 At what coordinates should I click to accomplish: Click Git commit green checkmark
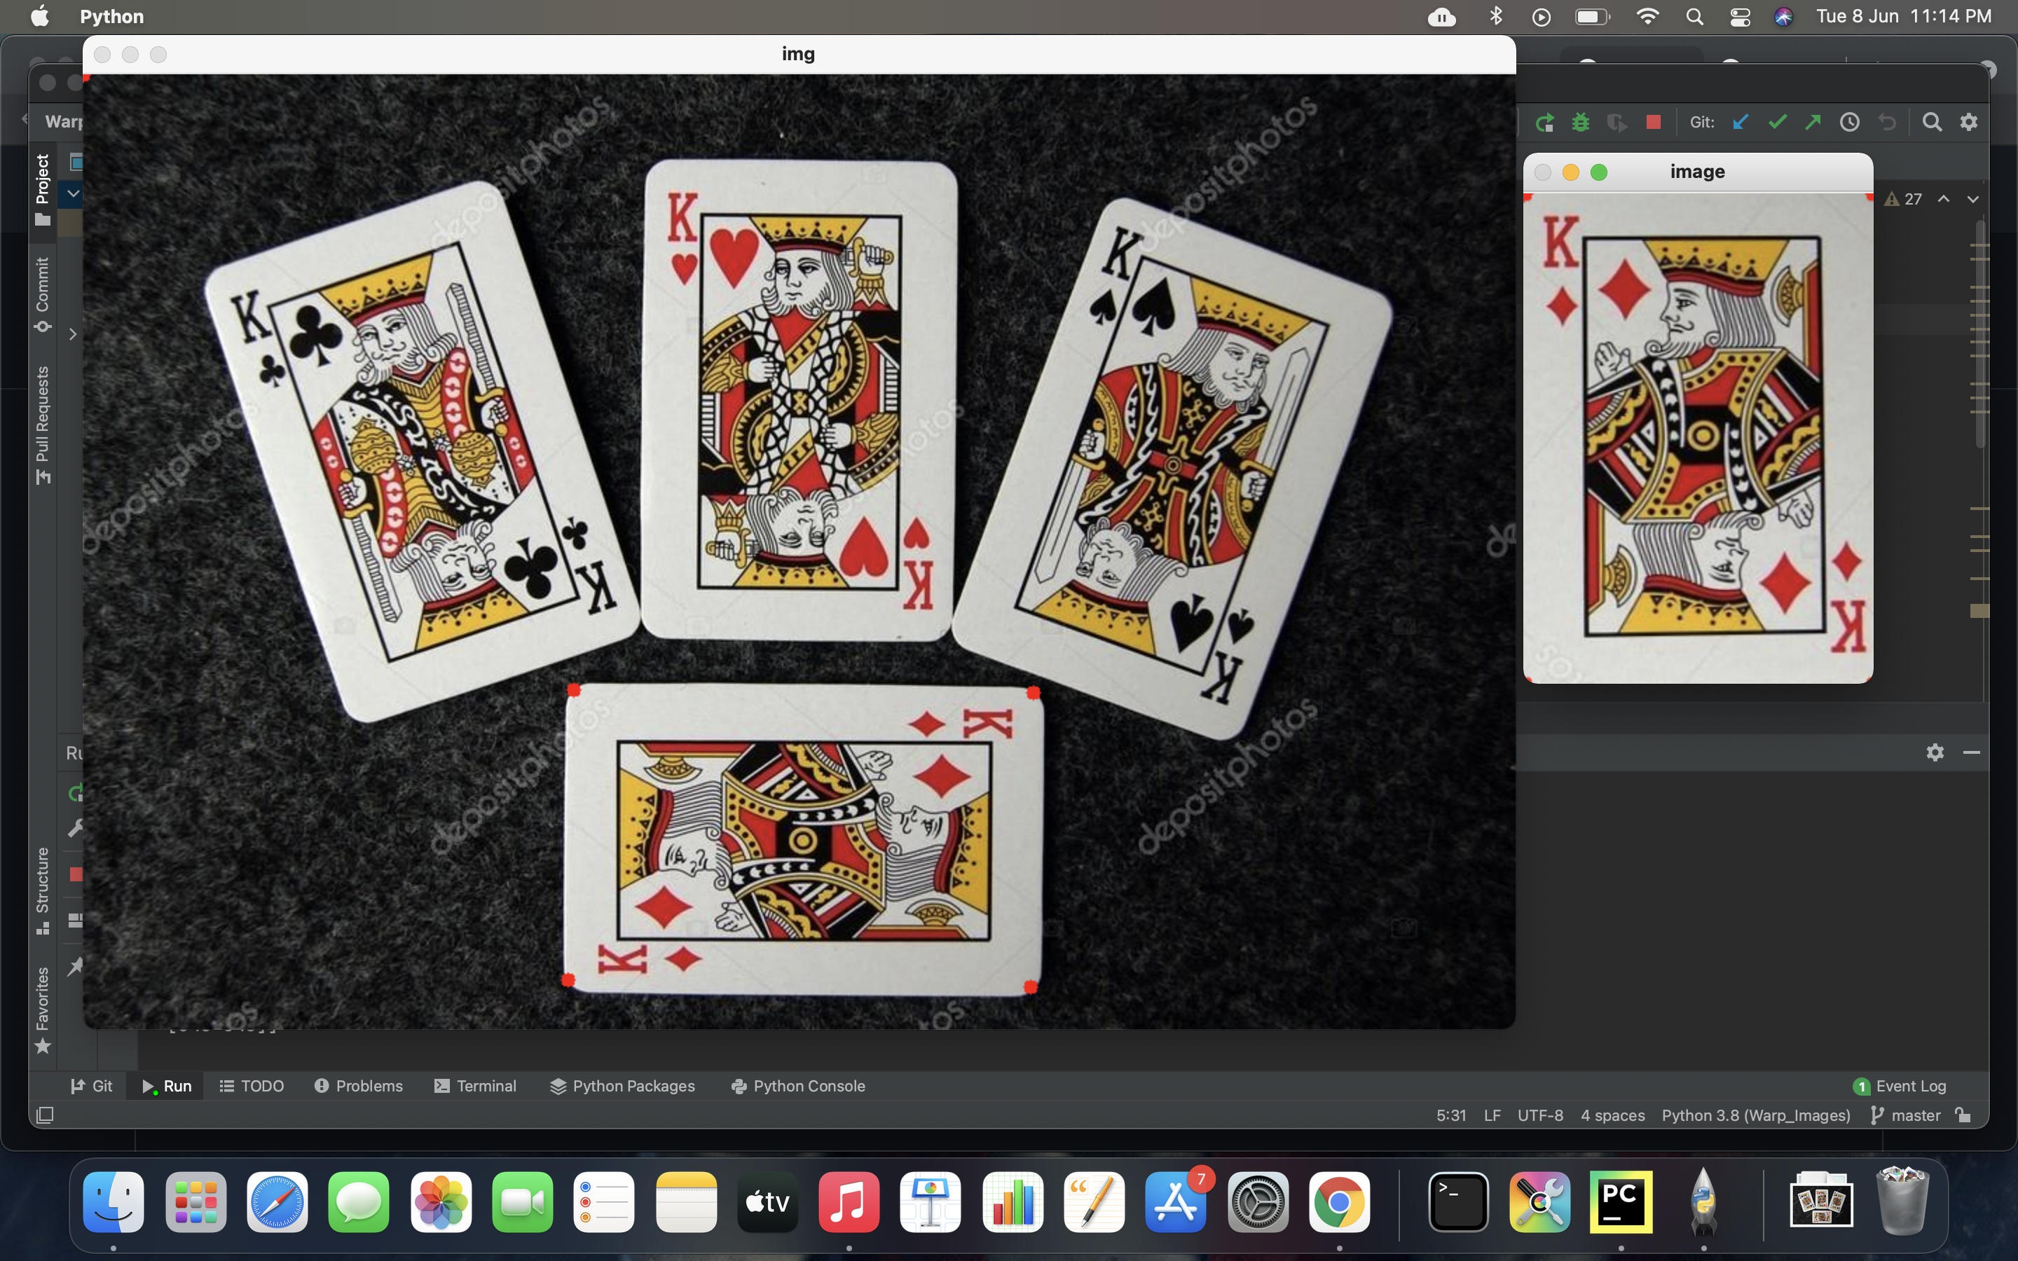click(1777, 123)
